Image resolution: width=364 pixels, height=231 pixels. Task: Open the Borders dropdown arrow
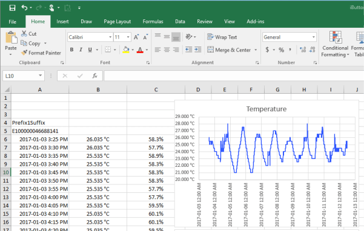114,50
